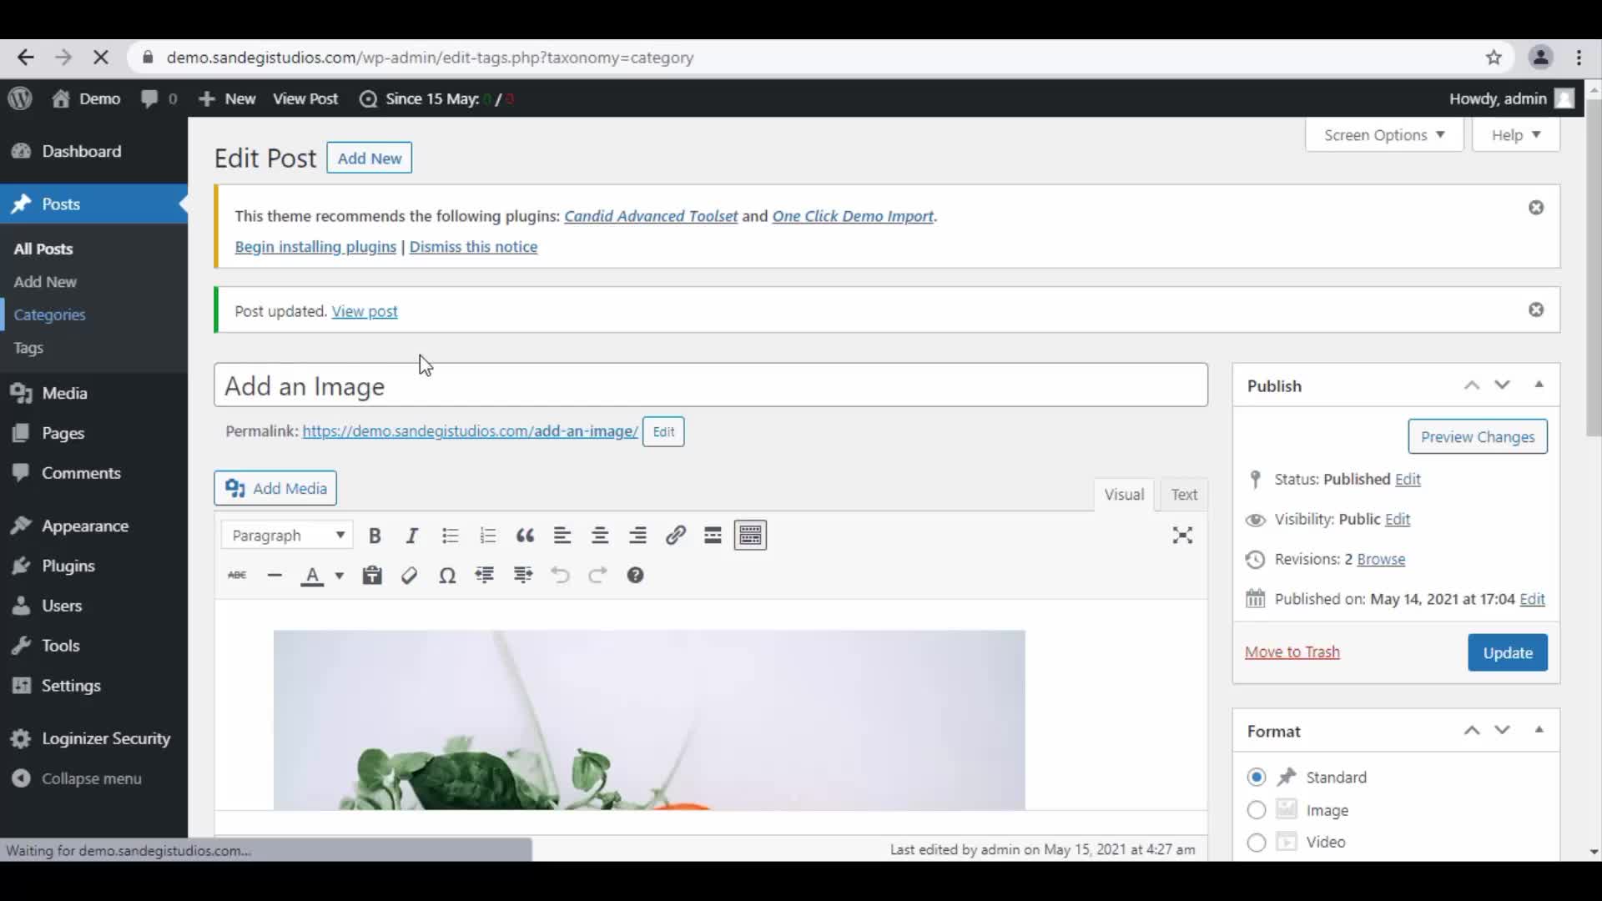The height and width of the screenshot is (901, 1602).
Task: Dismiss the Post updated notice
Action: pyautogui.click(x=1536, y=310)
